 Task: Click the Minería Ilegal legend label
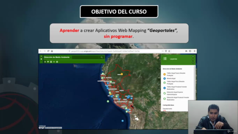tap(171, 79)
